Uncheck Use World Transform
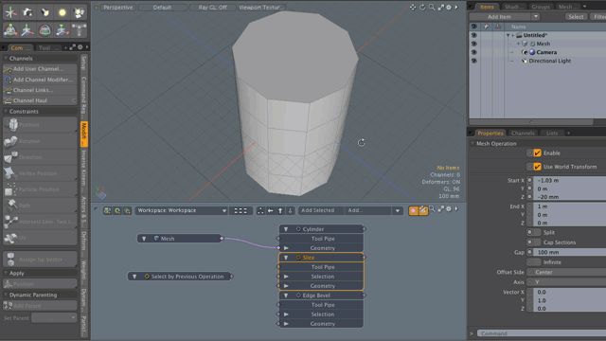The width and height of the screenshot is (606, 341). [537, 167]
